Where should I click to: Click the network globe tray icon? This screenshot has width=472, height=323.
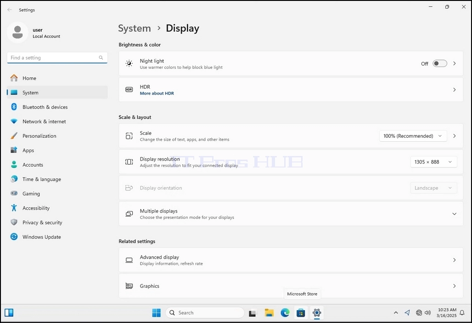419,313
